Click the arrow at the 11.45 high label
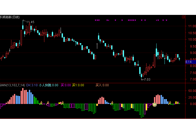Image resolution: width=196 pixels, height=134 pixels. (x=24, y=21)
